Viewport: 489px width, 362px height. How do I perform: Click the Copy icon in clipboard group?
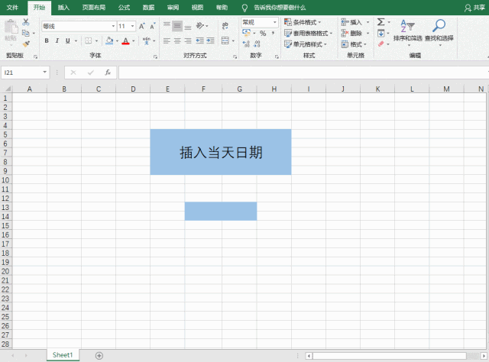[x=26, y=33]
